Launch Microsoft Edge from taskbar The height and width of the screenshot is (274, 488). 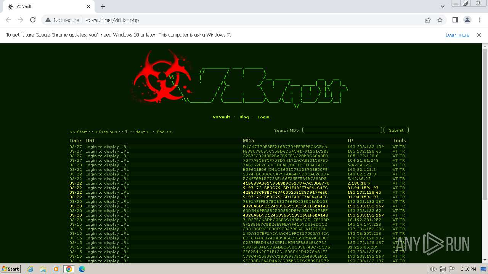click(x=82, y=269)
